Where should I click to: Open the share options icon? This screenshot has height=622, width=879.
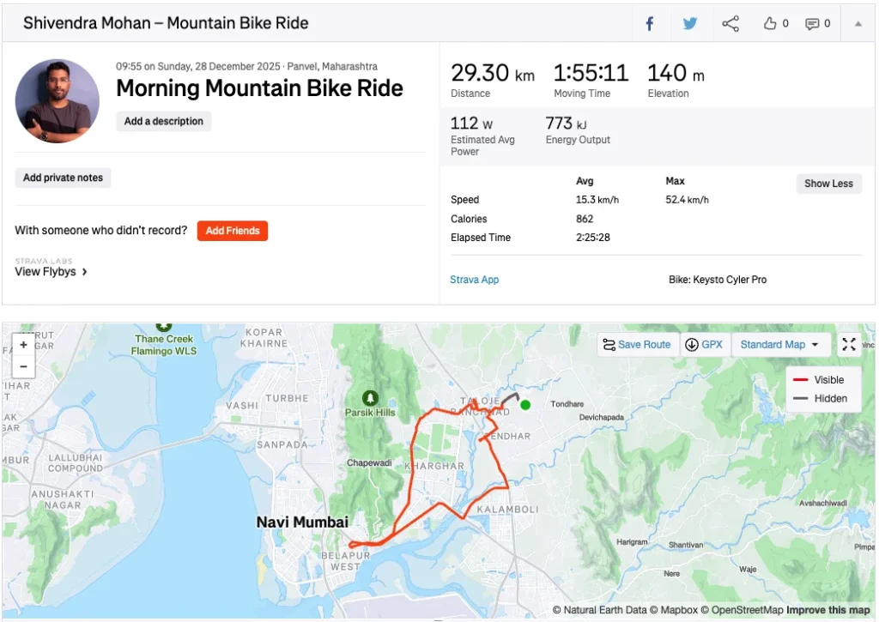click(730, 23)
